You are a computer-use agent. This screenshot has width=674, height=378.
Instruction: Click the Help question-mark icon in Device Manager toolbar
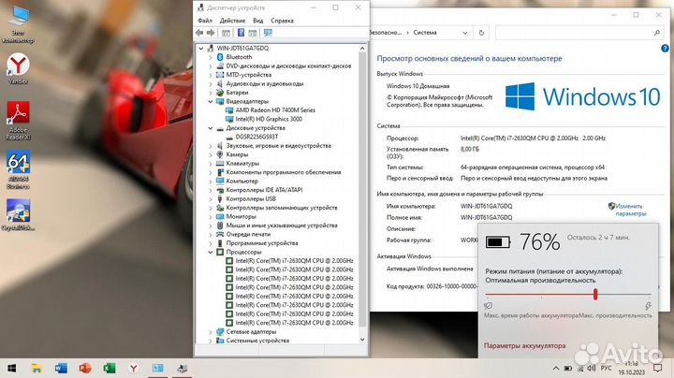(241, 33)
